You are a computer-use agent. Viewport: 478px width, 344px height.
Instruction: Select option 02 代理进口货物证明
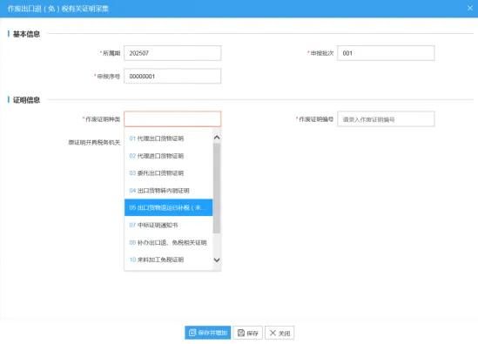168,156
